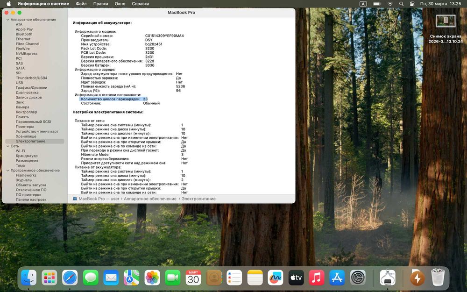
Task: Open App Store from the Dock
Action: [x=337, y=278]
